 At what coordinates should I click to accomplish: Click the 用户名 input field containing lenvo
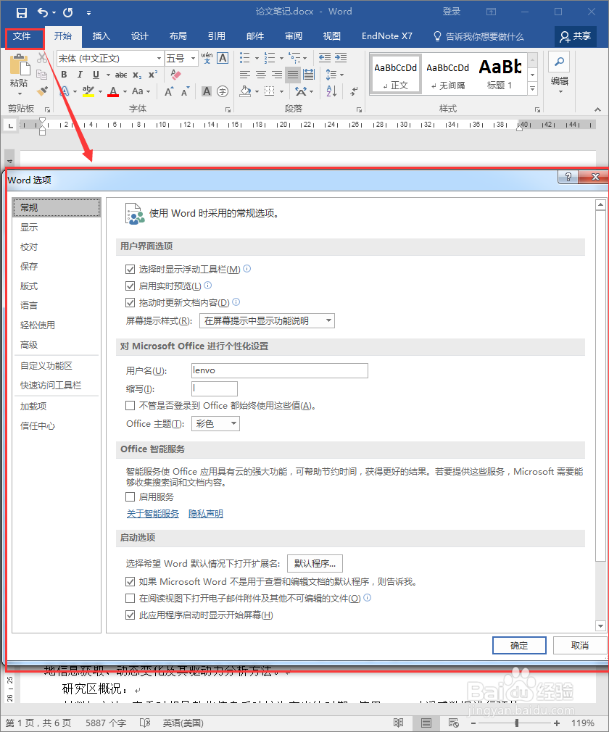[280, 370]
